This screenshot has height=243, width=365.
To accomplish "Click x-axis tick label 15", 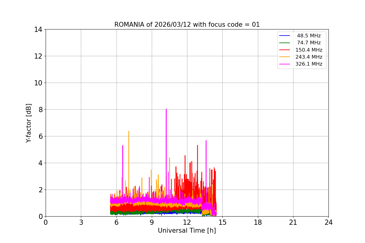I will 222,222.
